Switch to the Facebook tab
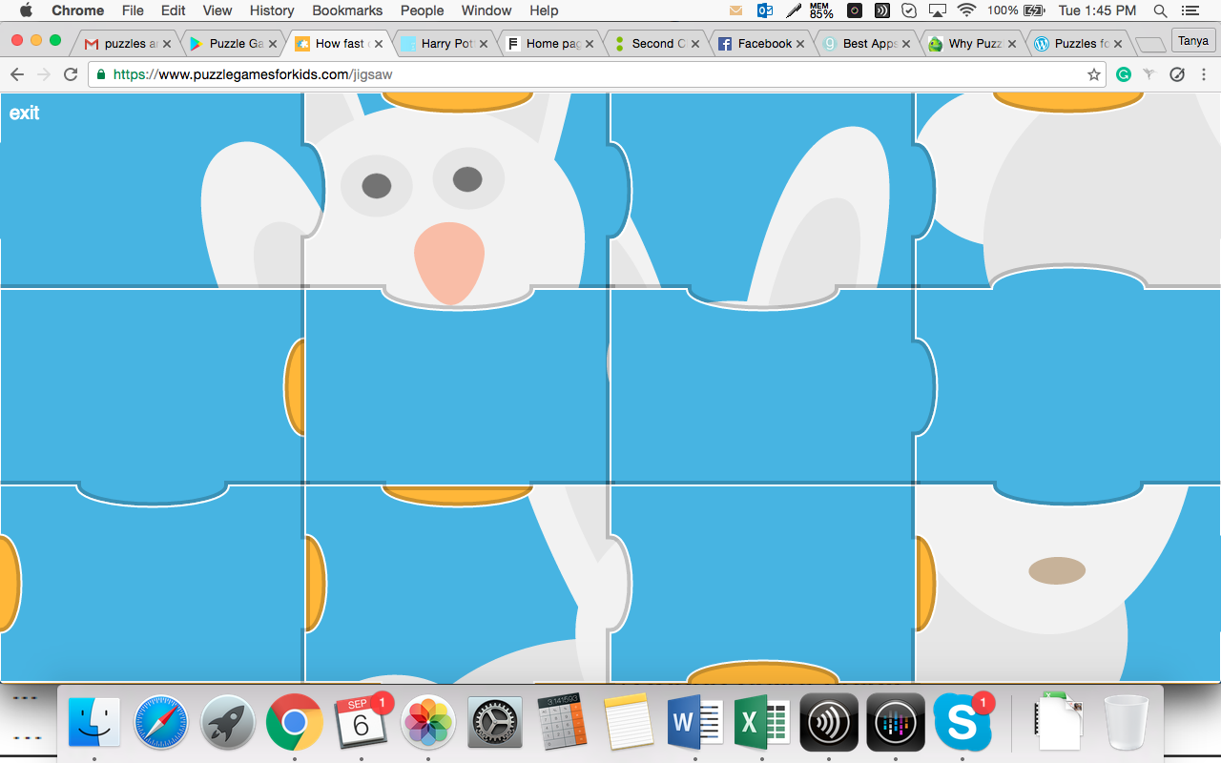Screen dimensions: 1221x763 [x=760, y=44]
